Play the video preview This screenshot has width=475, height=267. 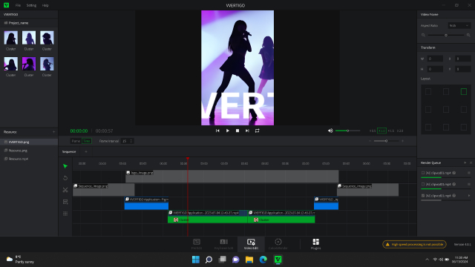(x=228, y=131)
